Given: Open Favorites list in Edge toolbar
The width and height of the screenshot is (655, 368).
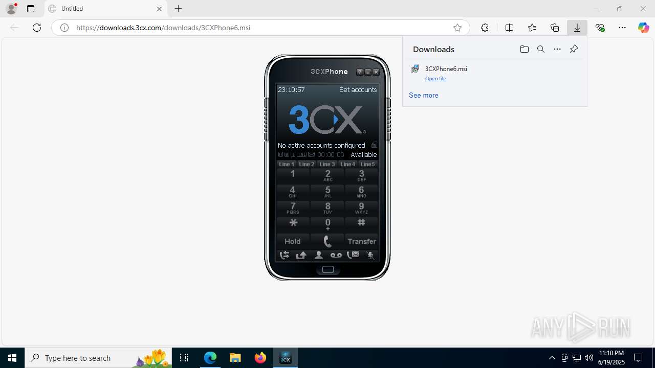Looking at the screenshot, I should [532, 28].
